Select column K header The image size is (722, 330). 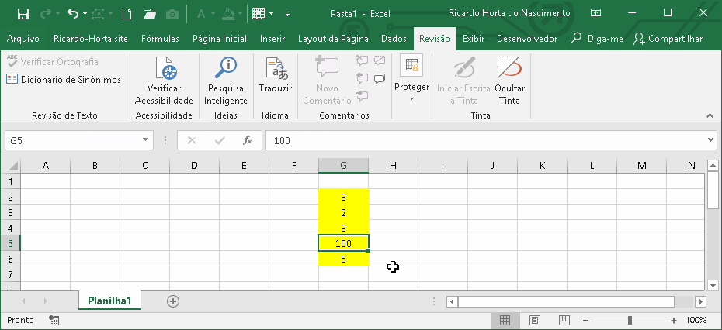pos(543,166)
